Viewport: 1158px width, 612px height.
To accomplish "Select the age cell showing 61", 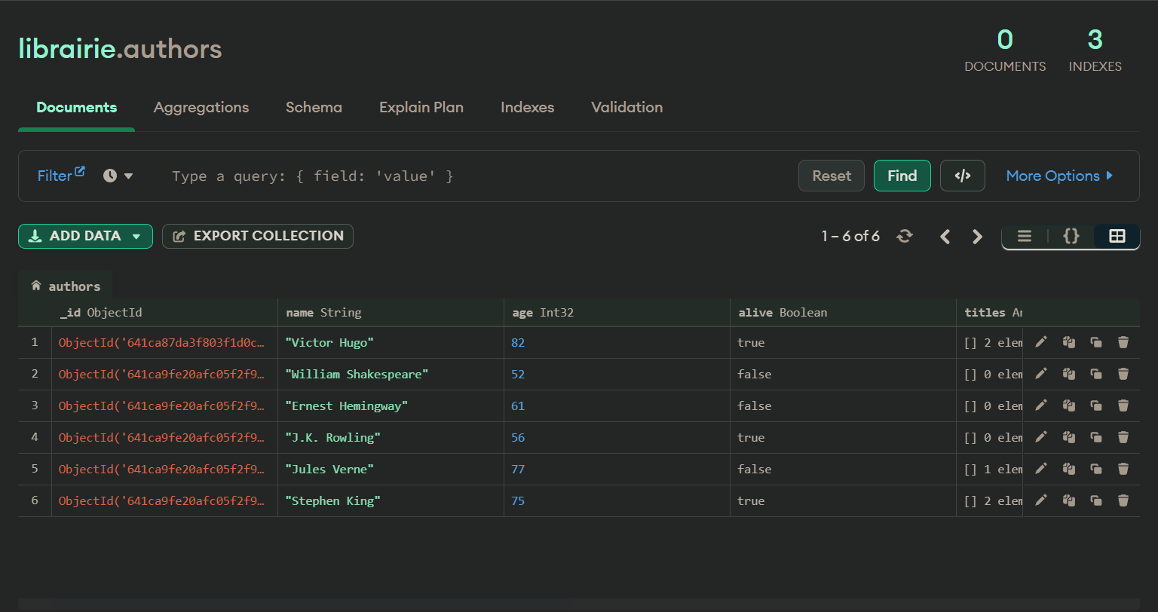I will (617, 405).
